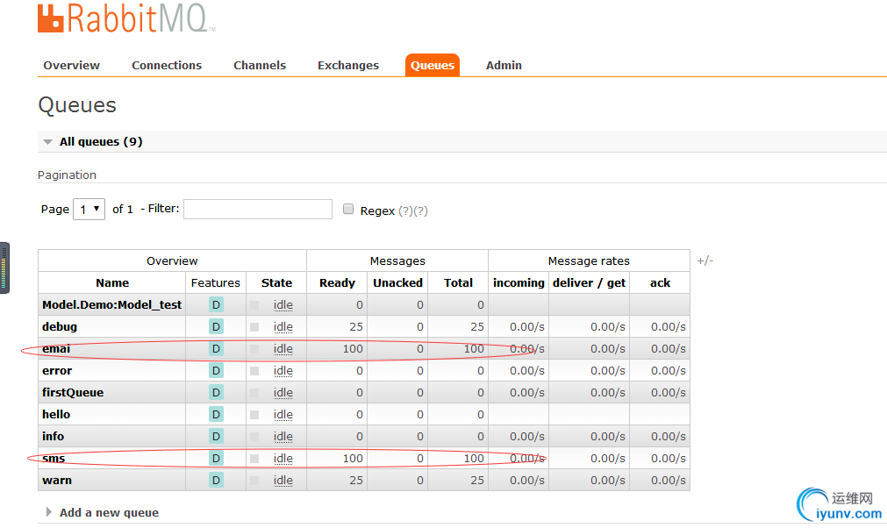Open the warn queue
This screenshot has height=528, width=887.
pyautogui.click(x=57, y=481)
